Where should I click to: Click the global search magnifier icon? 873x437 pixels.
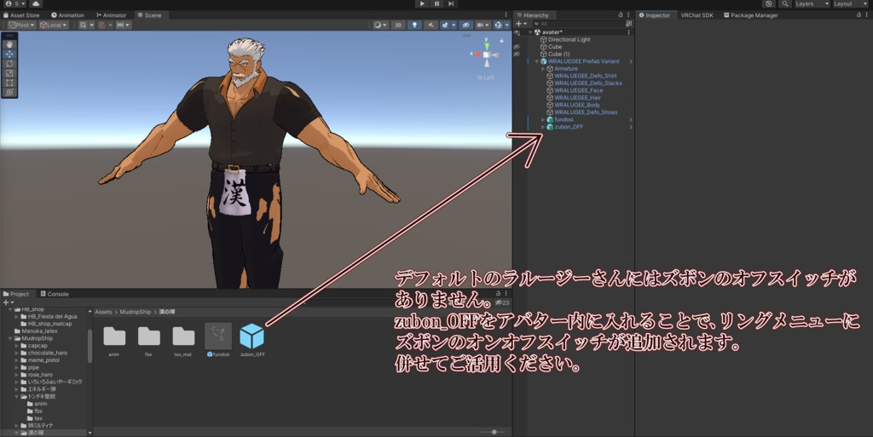click(x=785, y=4)
